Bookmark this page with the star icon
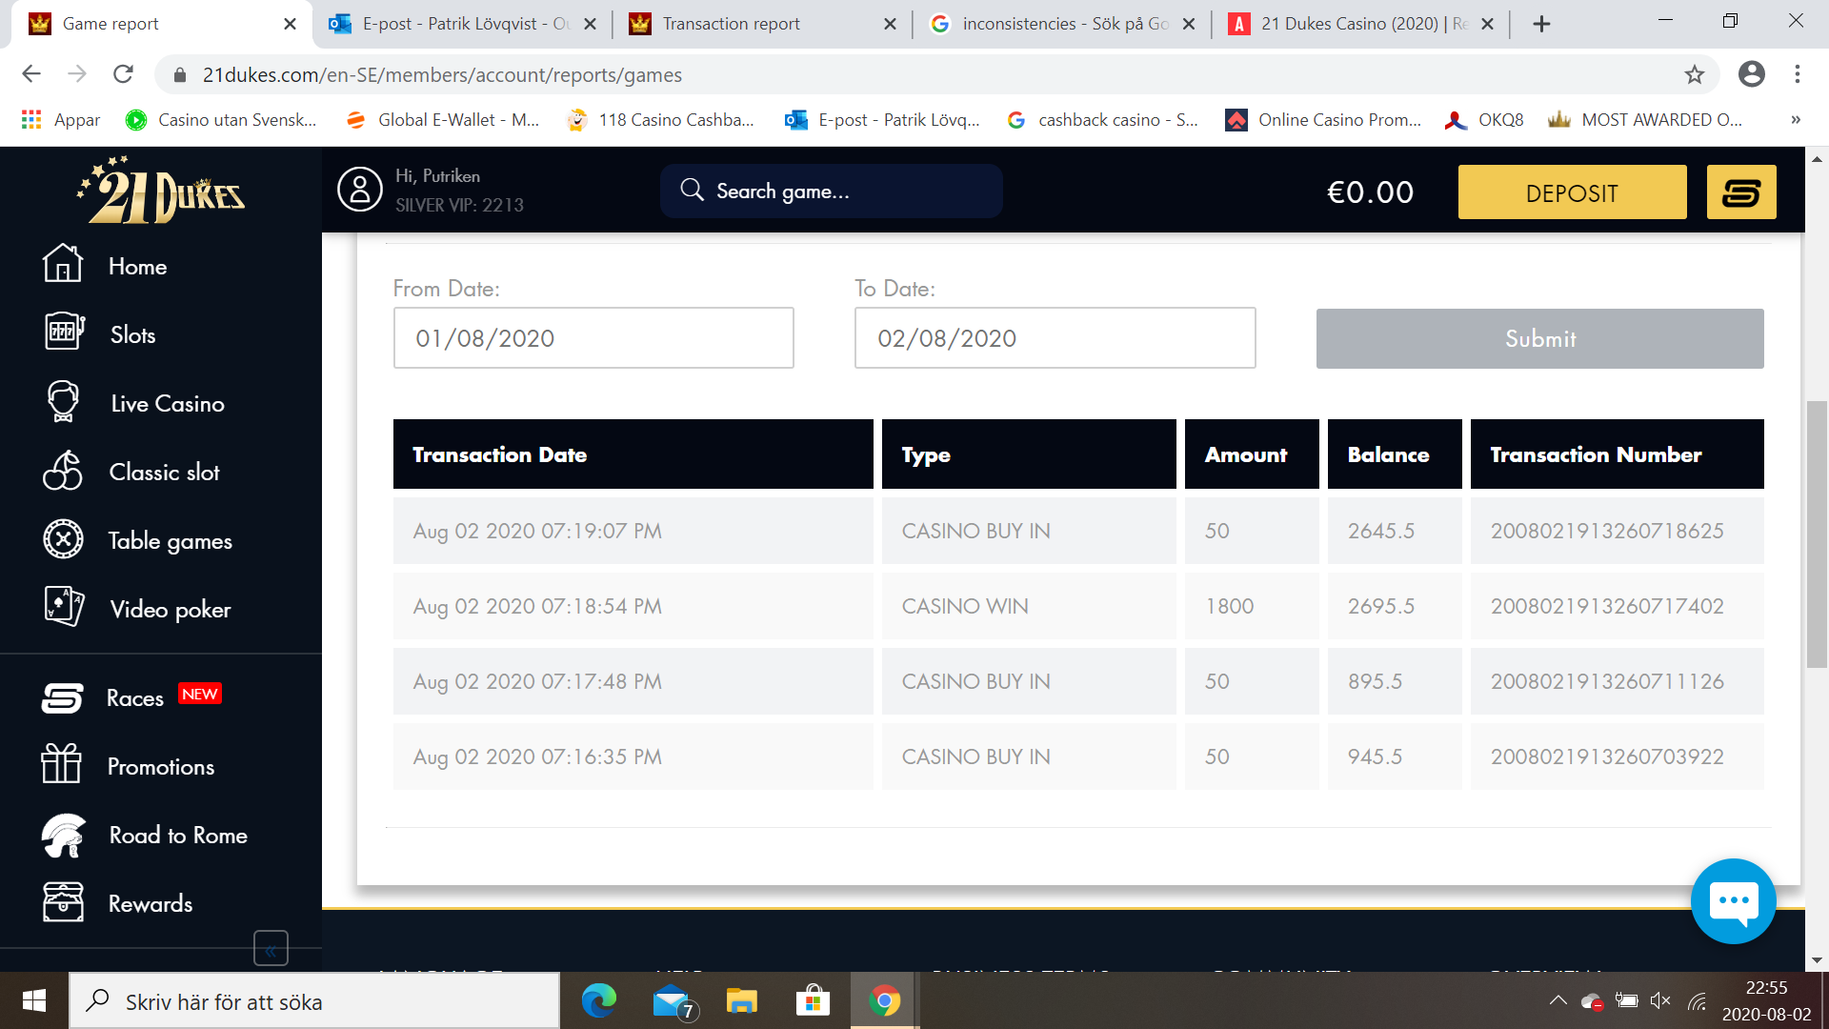Viewport: 1829px width, 1029px height. click(1694, 74)
